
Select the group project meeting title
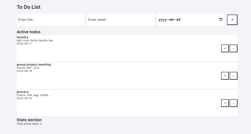(x=34, y=65)
